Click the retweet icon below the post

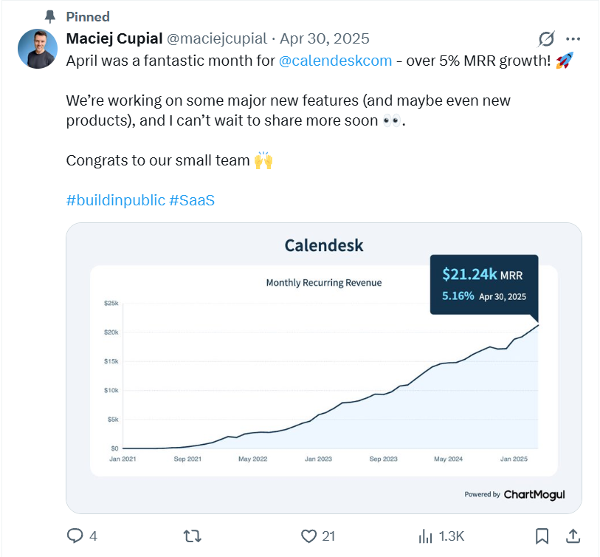tap(191, 536)
